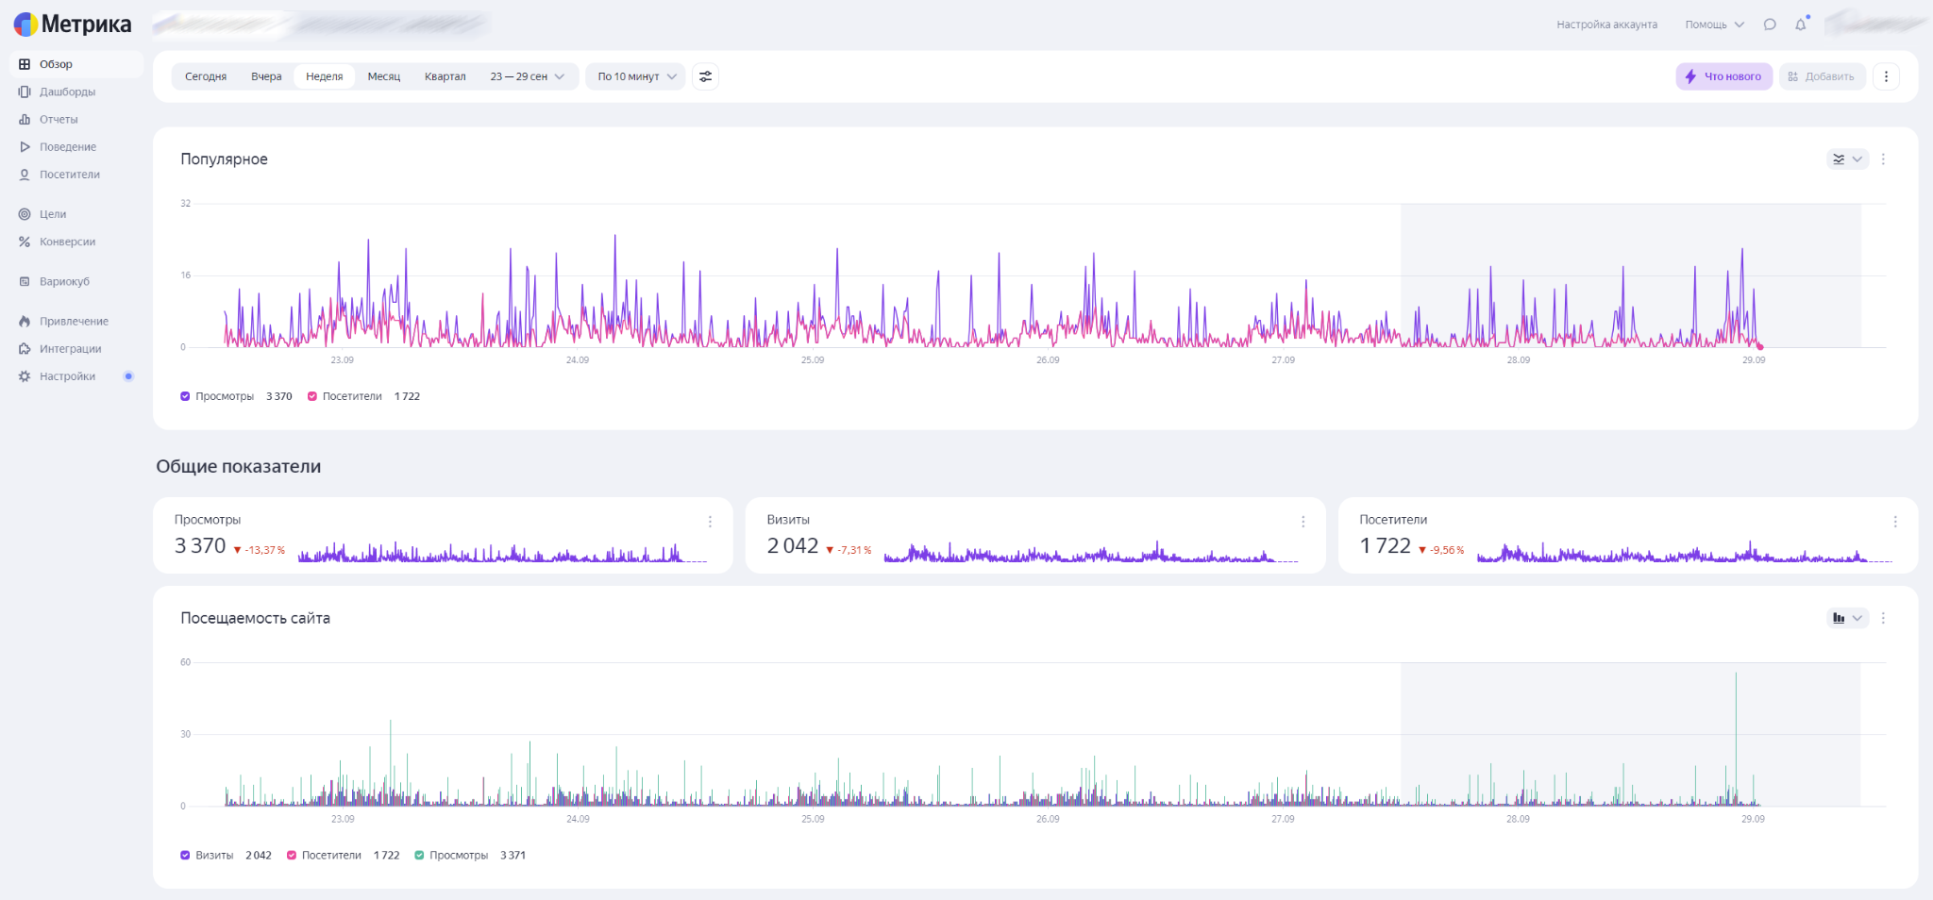Open the chat messages icon
The height and width of the screenshot is (900, 1933).
(1770, 25)
